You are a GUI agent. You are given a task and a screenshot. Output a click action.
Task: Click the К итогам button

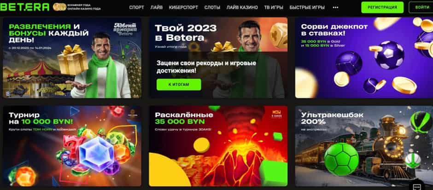[x=179, y=85]
